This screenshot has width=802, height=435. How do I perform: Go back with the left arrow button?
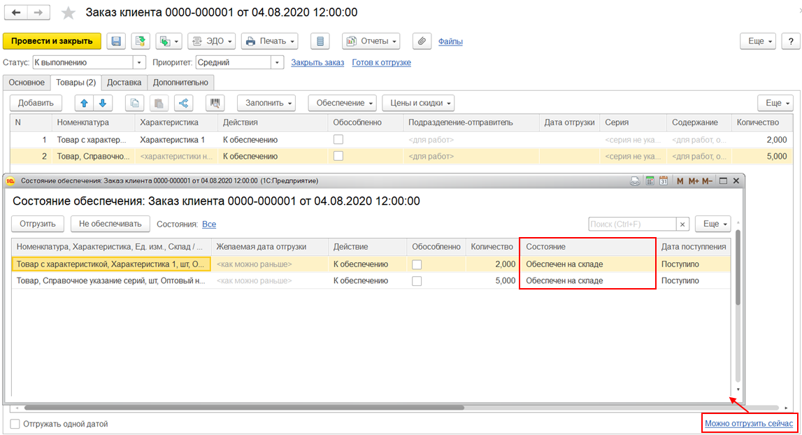16,13
